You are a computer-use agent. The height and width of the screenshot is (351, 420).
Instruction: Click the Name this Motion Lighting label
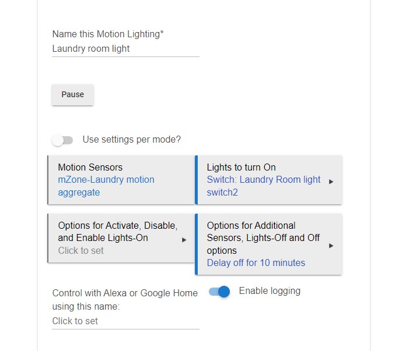tap(108, 34)
